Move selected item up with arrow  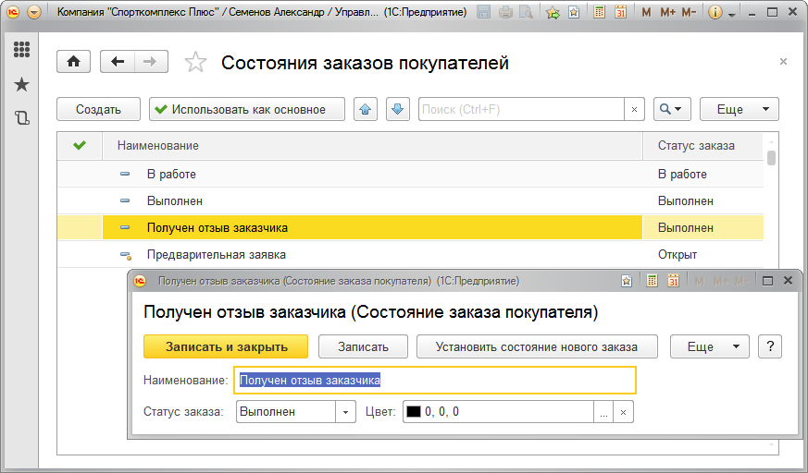367,109
